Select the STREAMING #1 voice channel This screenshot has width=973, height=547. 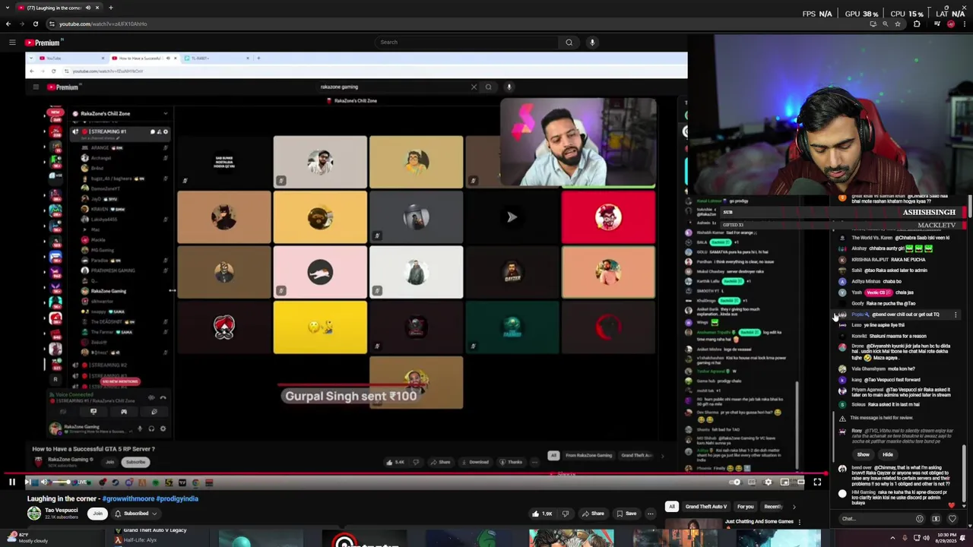click(119, 131)
